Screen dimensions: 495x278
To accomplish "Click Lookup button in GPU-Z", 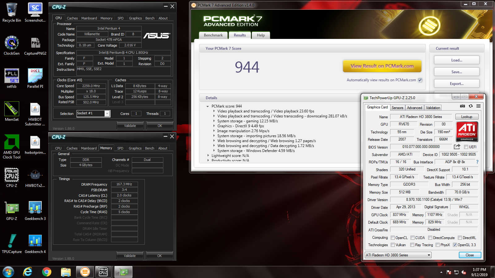I will coord(467,117).
